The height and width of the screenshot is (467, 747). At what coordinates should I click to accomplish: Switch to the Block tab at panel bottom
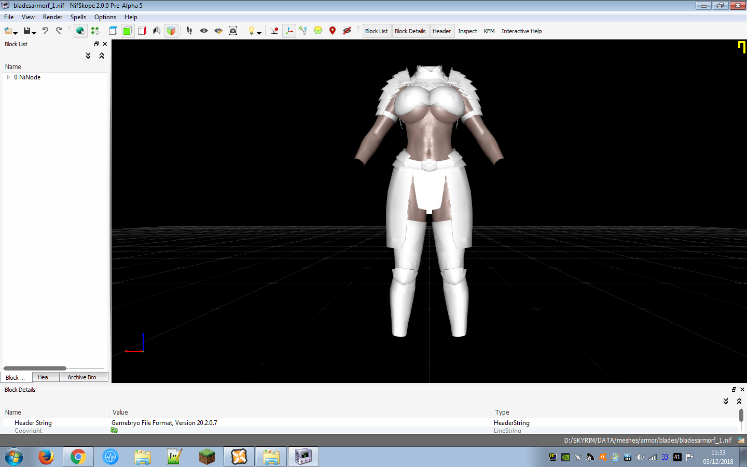16,377
